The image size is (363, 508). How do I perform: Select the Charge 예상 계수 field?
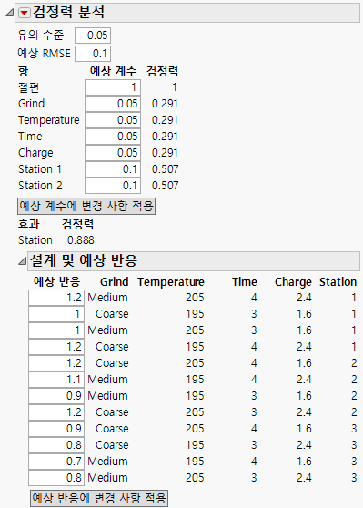pyautogui.click(x=113, y=153)
